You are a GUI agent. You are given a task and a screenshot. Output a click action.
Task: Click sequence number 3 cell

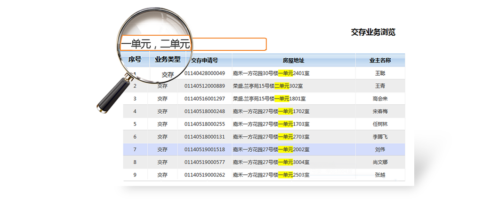[x=135, y=99]
